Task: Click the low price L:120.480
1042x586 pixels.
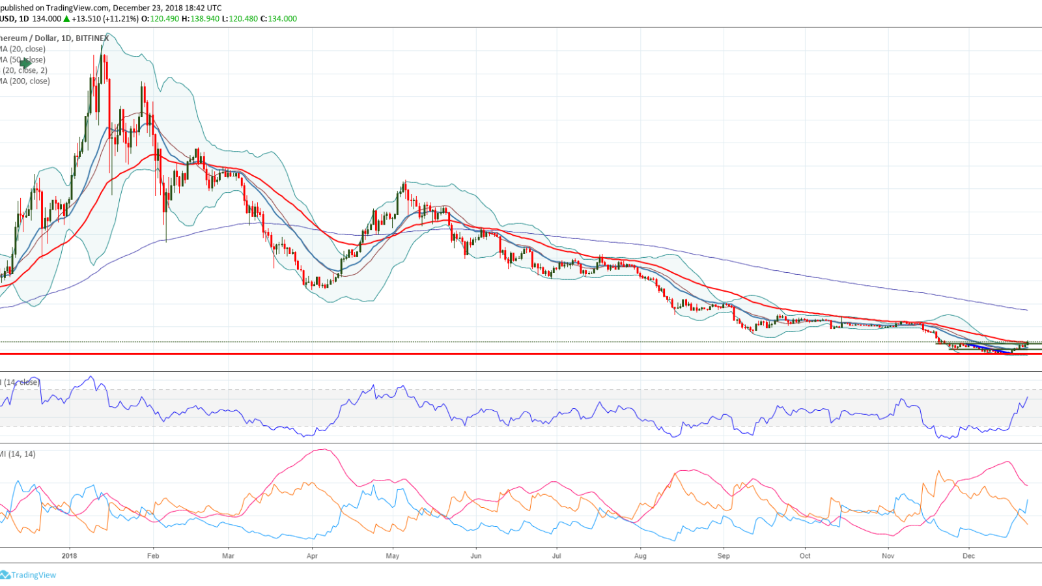Action: click(240, 19)
